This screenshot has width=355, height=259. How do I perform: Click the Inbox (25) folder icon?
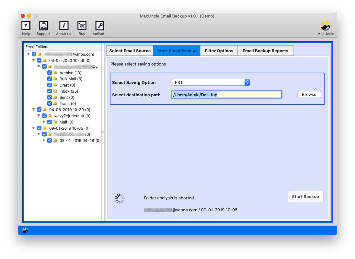(55, 91)
